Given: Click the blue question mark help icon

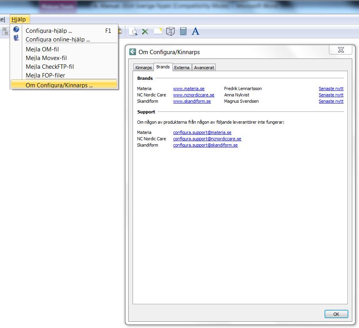Looking at the screenshot, I should click(x=16, y=29).
